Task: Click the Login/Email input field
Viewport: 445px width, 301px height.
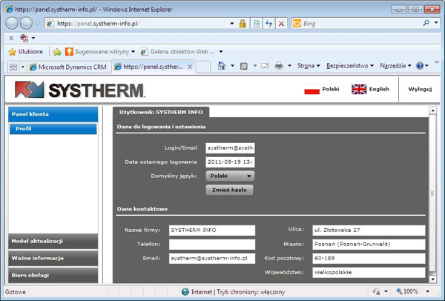Action: tap(230, 148)
